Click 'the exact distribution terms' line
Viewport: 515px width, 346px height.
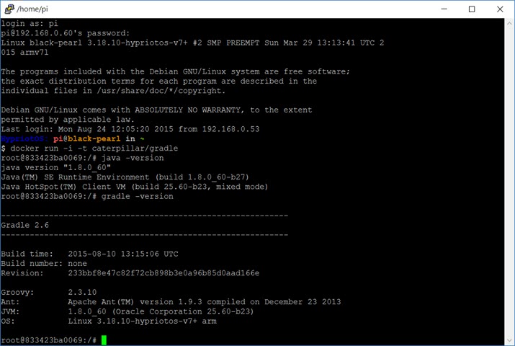[159, 81]
